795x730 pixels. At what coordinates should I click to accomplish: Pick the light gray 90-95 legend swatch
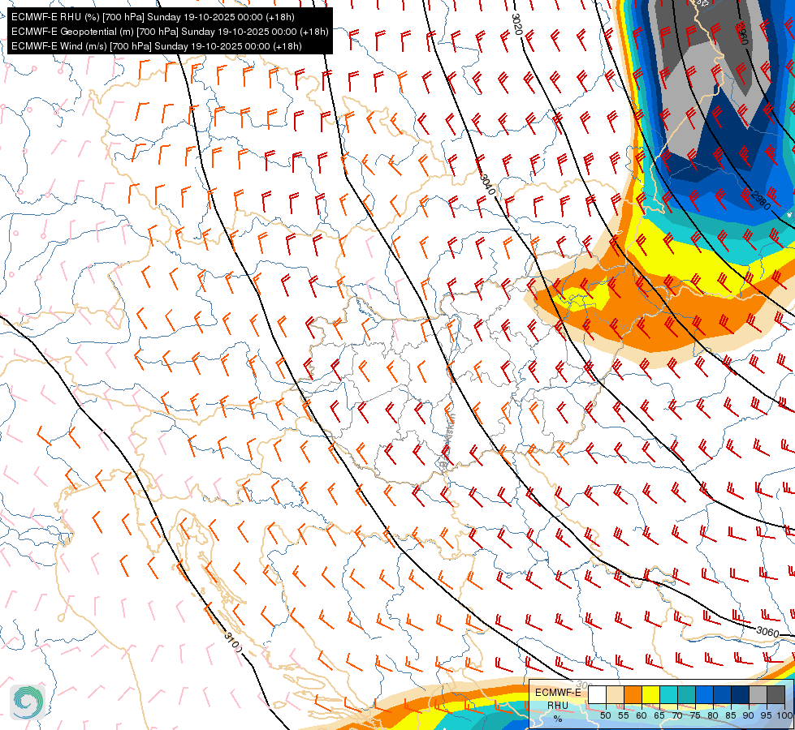[x=758, y=694]
